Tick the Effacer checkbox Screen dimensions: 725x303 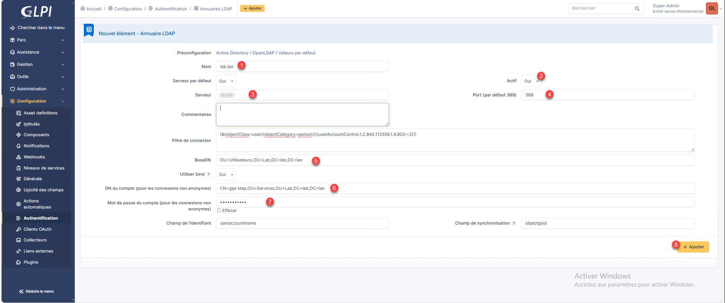click(219, 210)
